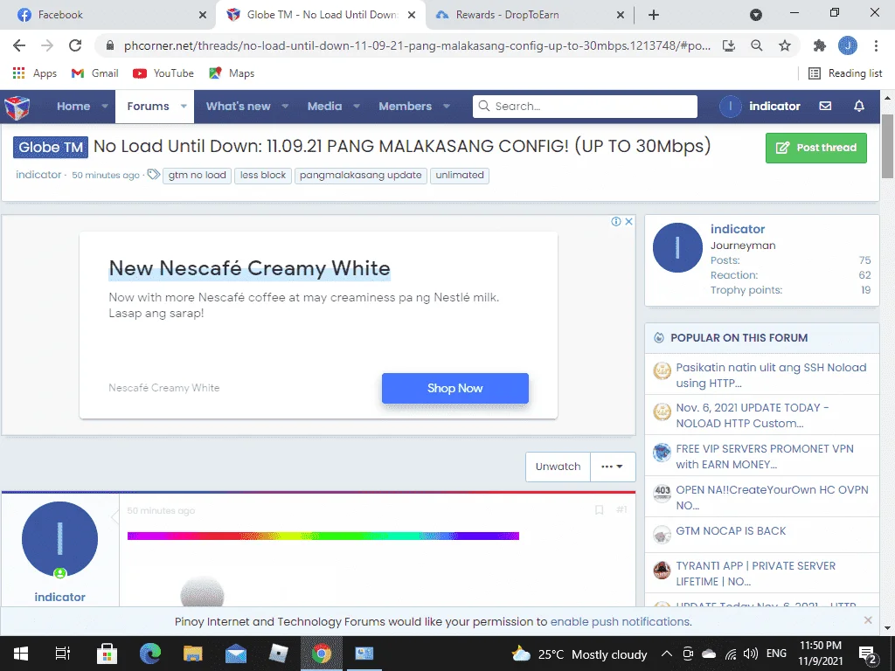Select the pangmalakasang update tag
Image resolution: width=895 pixels, height=671 pixels.
coord(361,175)
